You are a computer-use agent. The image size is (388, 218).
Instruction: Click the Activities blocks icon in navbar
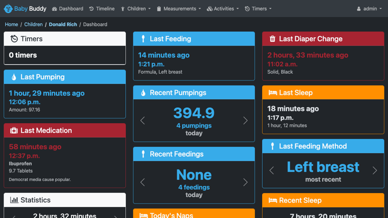[209, 9]
